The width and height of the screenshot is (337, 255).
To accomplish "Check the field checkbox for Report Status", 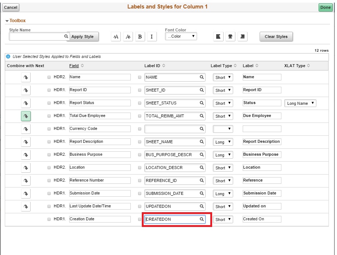I will point(49,103).
